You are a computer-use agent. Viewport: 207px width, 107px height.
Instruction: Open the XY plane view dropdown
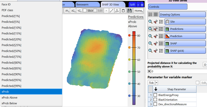(x=67, y=11)
